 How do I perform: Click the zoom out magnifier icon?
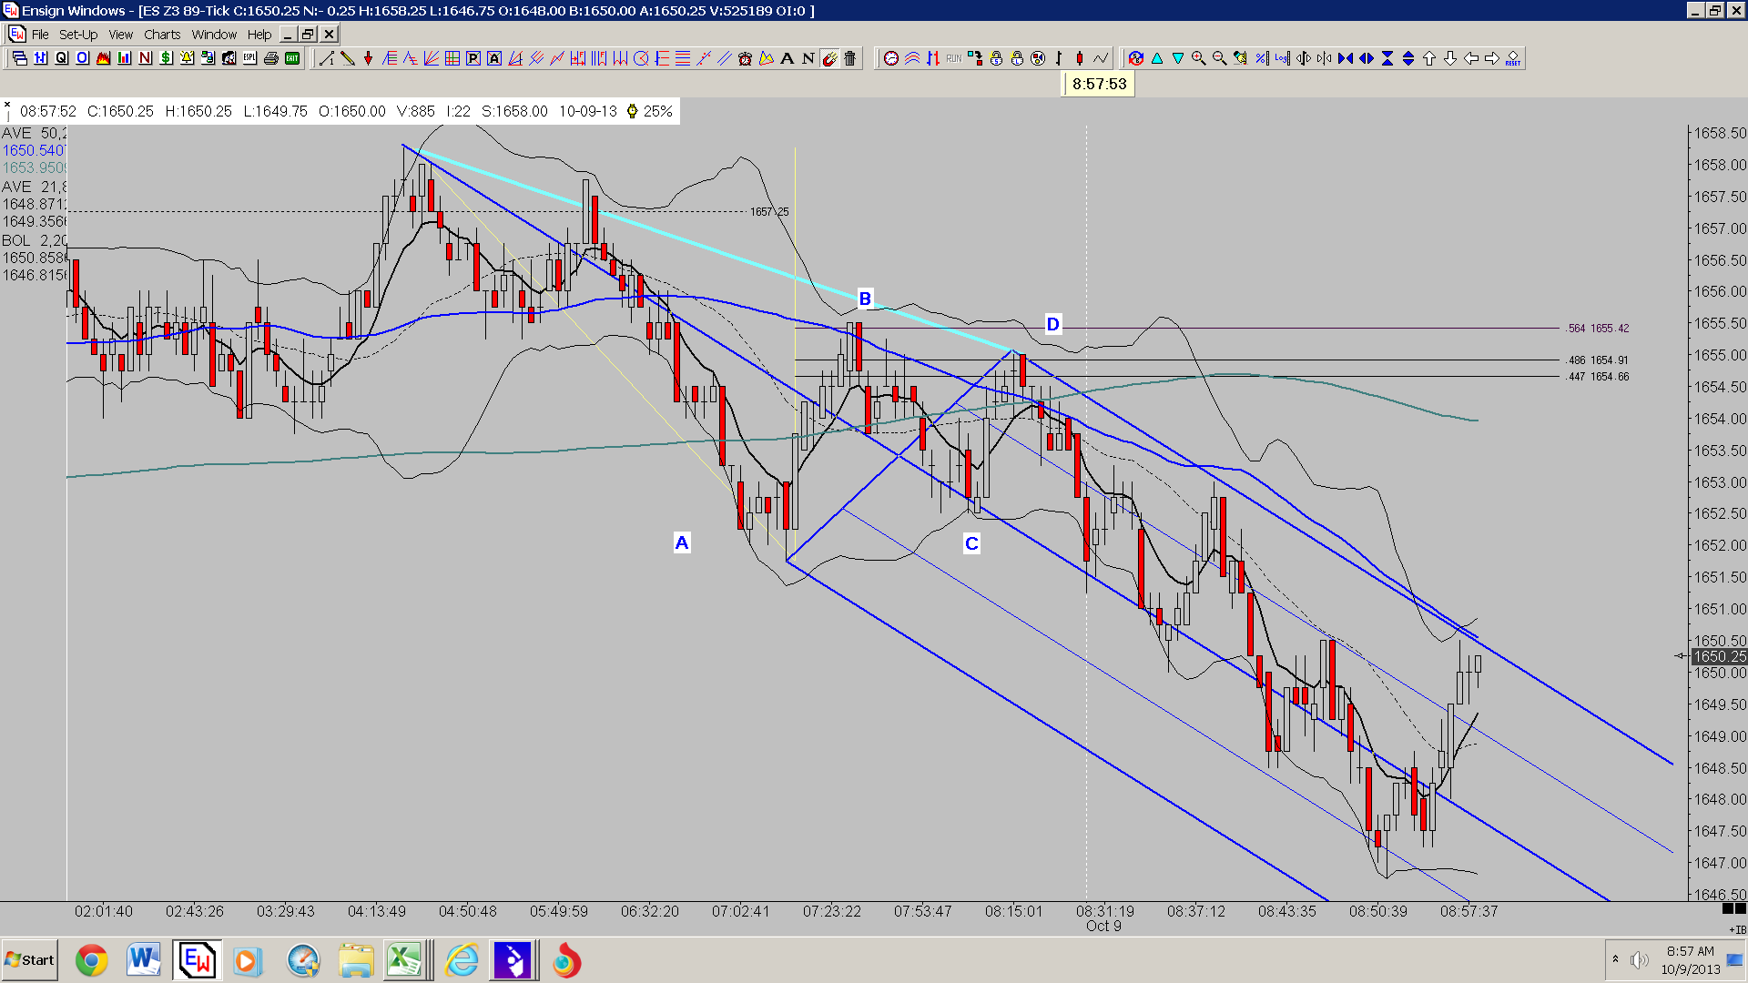tap(1219, 58)
